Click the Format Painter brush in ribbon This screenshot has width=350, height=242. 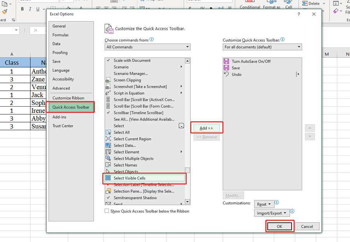[4, 12]
